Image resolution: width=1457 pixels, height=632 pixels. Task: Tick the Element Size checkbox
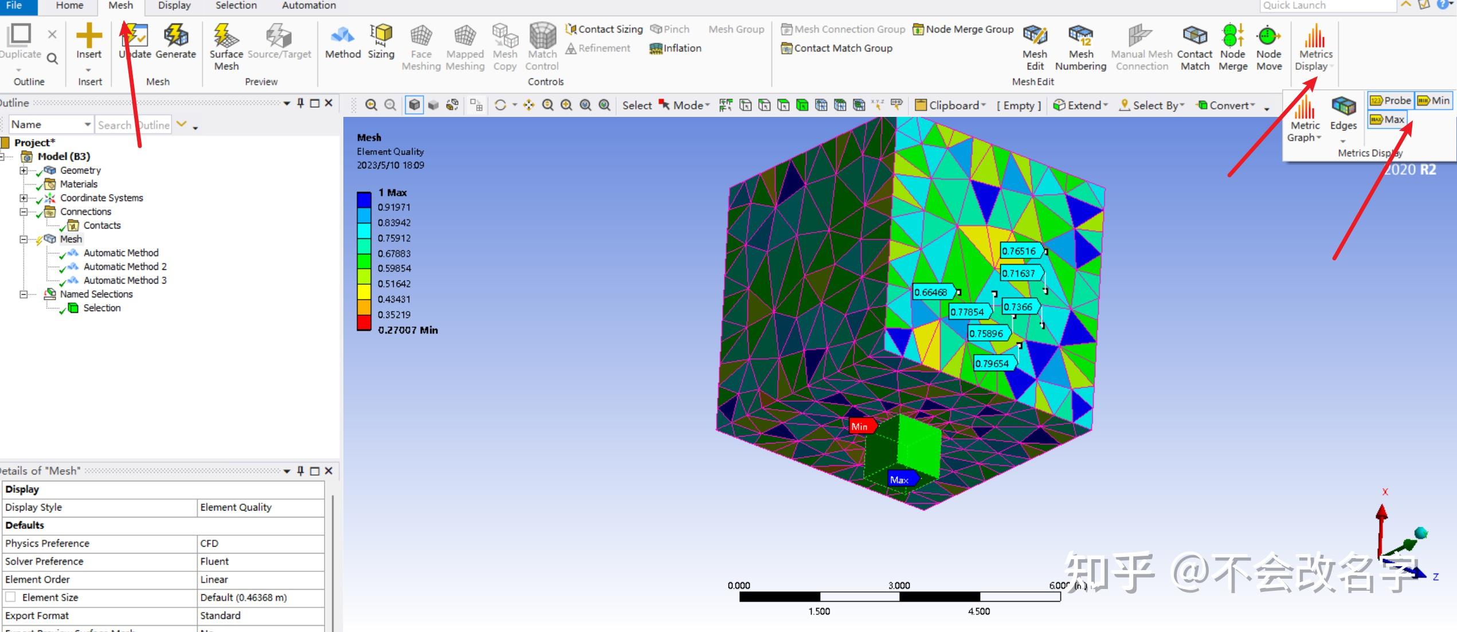[10, 597]
